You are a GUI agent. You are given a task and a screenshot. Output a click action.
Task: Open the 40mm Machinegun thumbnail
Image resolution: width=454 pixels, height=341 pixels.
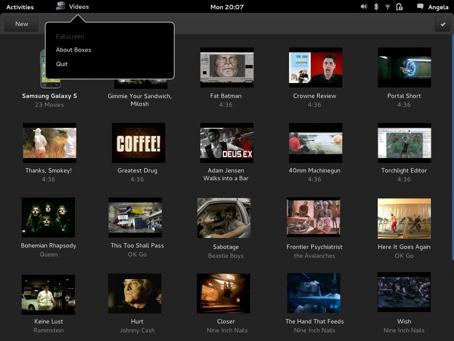coord(316,143)
